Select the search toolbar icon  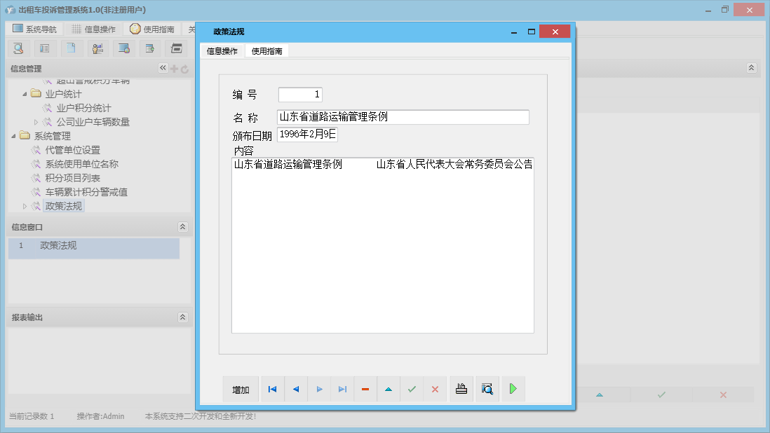tap(19, 48)
